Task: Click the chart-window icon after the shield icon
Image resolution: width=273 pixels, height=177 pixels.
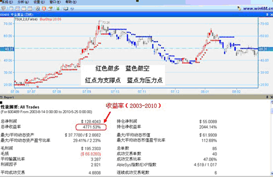Action: tap(11, 8)
